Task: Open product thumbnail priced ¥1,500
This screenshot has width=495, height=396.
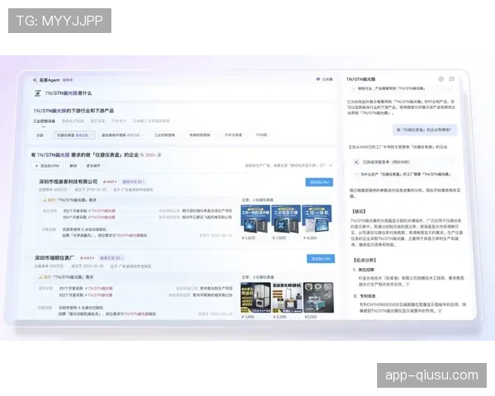Action: point(256,298)
